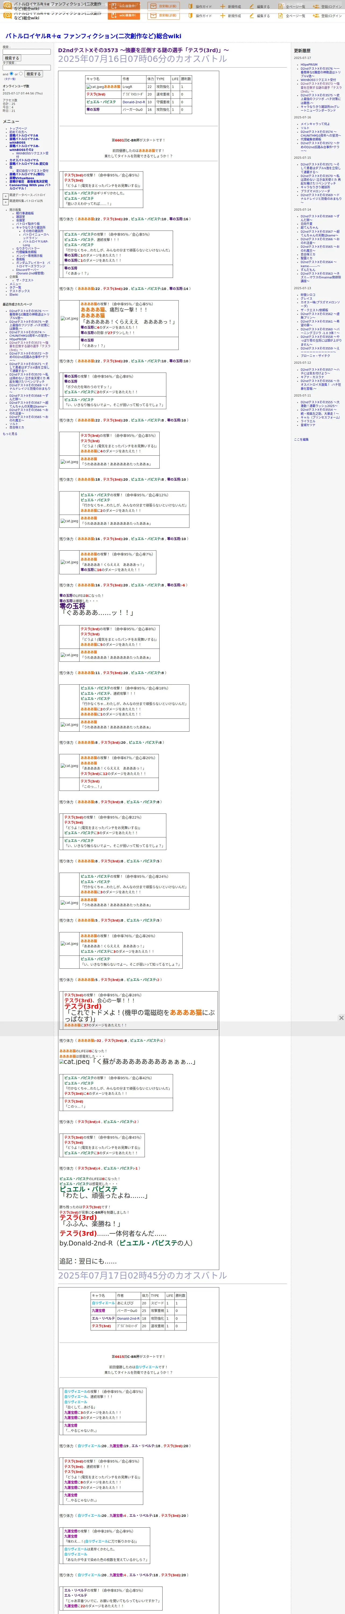Open バトロイ駄弁り板 link
The height and width of the screenshot is (1614, 345).
(x=28, y=224)
